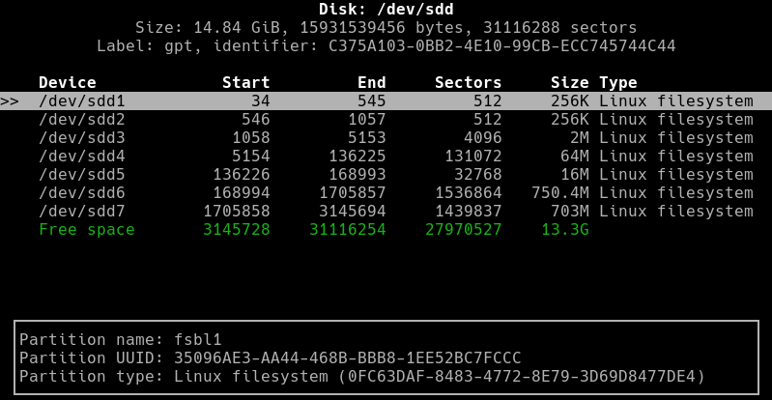The width and height of the screenshot is (772, 400).
Task: Click the Type column header
Action: tap(618, 82)
